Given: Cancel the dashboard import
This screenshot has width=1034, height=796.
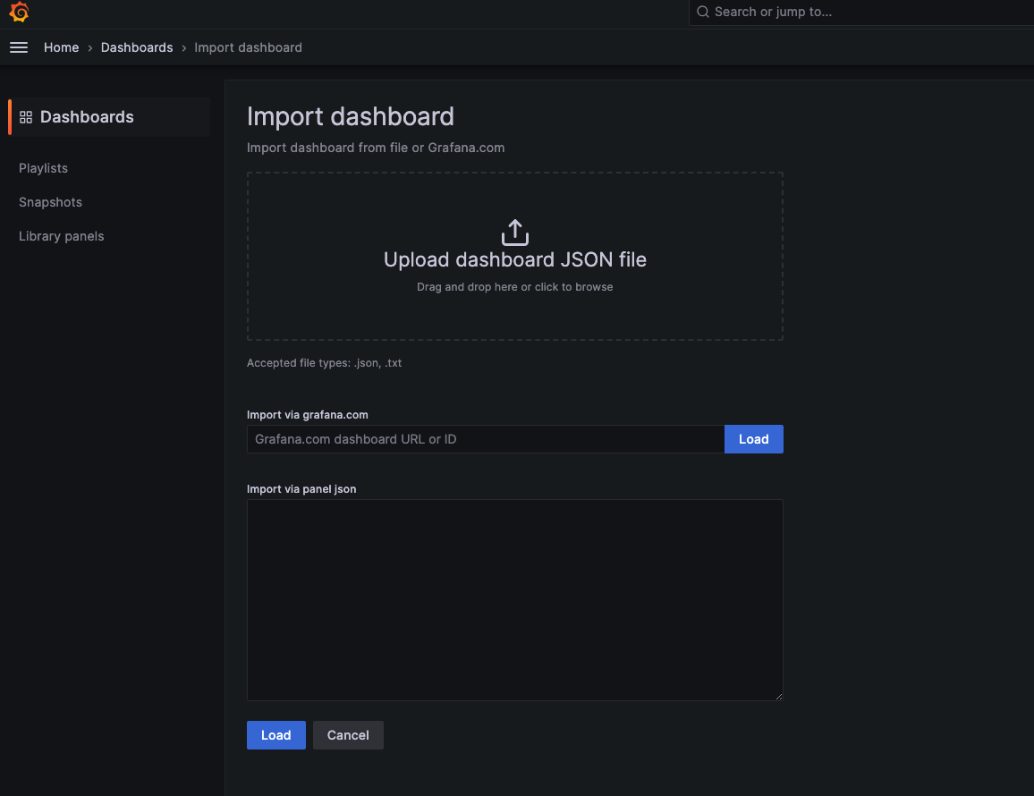Looking at the screenshot, I should (348, 735).
